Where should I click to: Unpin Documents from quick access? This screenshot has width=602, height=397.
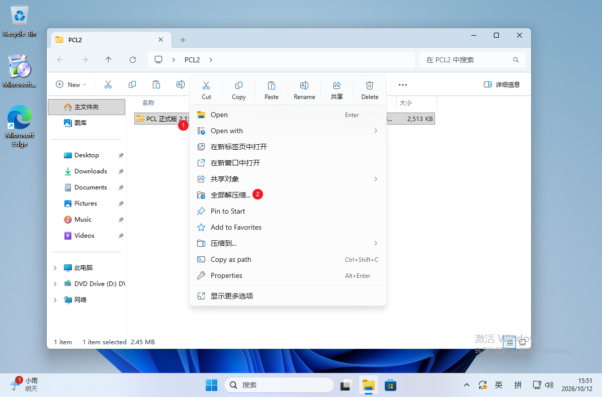[x=121, y=187]
